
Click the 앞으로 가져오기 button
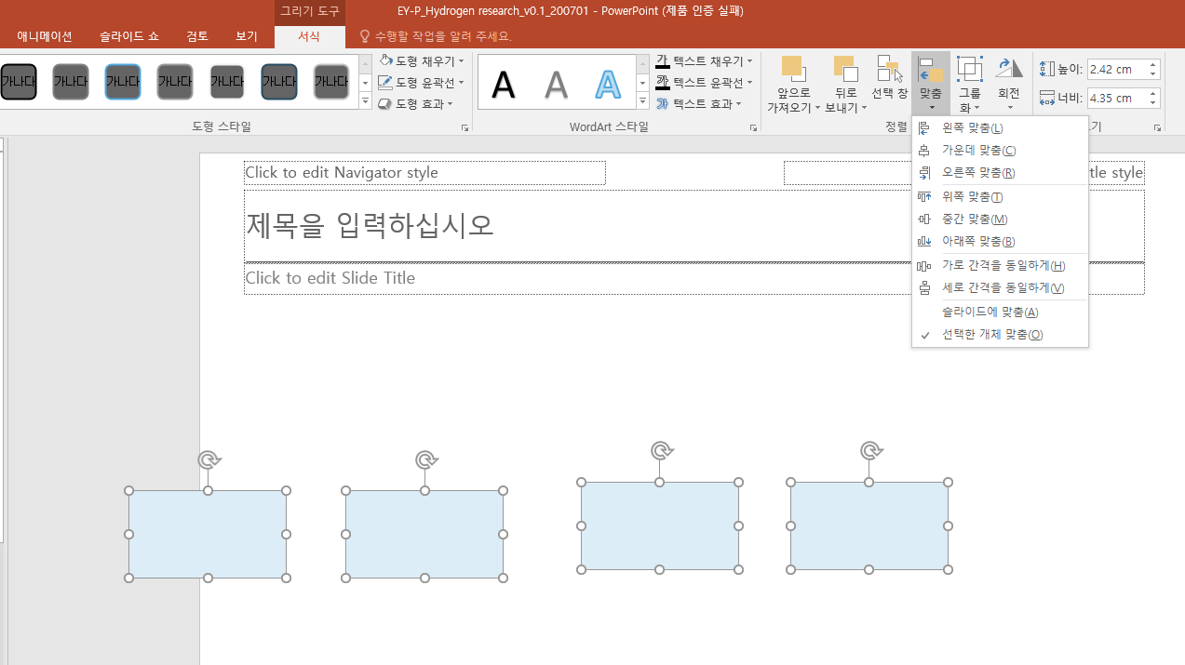click(793, 84)
